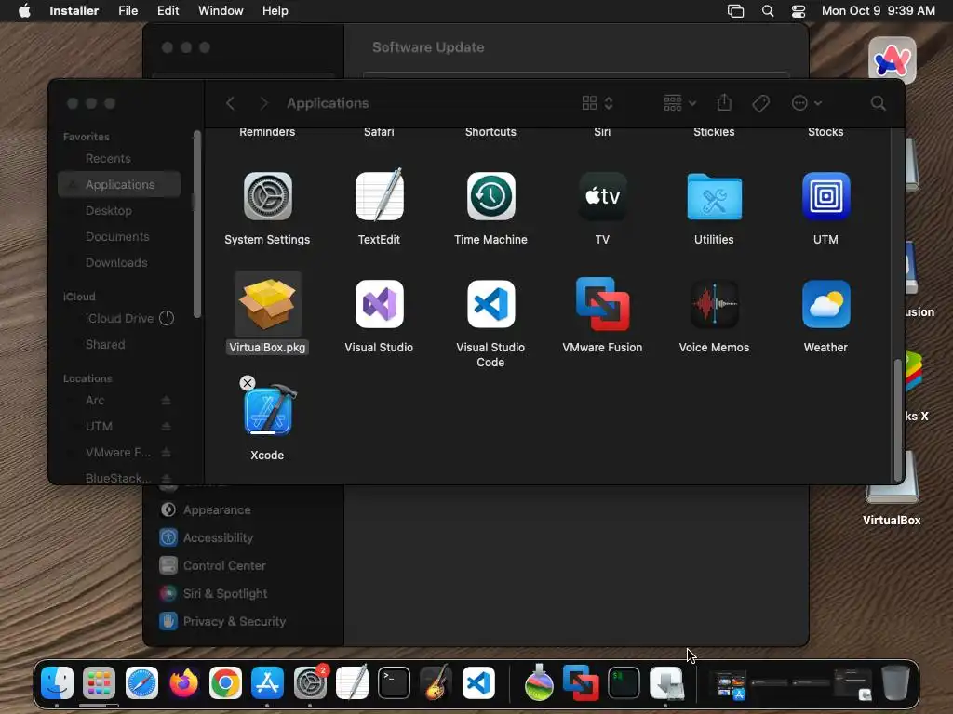Open the Help menu
Screen dimensions: 953x714
coord(275,11)
